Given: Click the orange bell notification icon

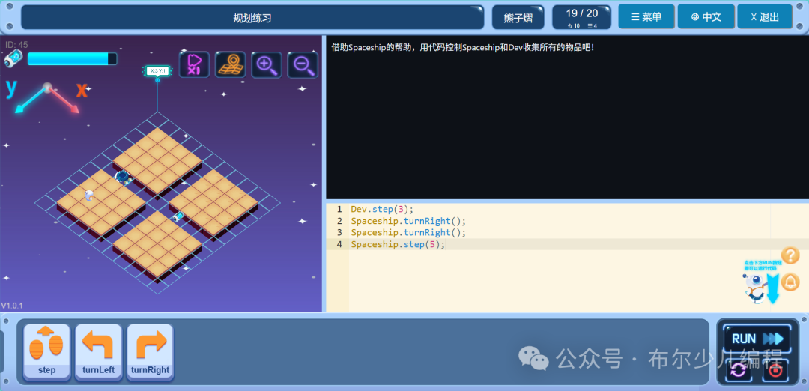Looking at the screenshot, I should 790,282.
